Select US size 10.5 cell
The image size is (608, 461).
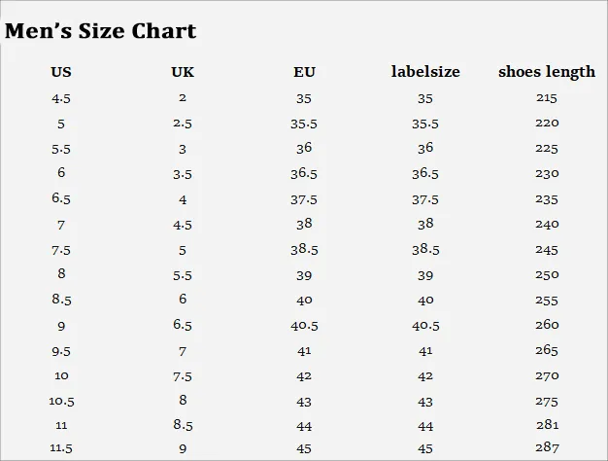(61, 401)
